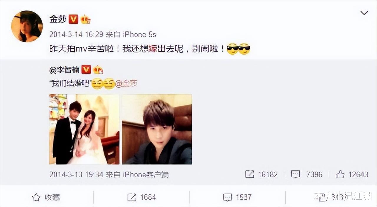Screen dimensions: 377x207
Task: View the wedding couple photo thumbnail
Action: click(x=84, y=129)
